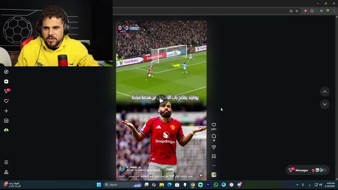Click the taskbar Search box
The image size is (338, 190).
click(x=123, y=185)
